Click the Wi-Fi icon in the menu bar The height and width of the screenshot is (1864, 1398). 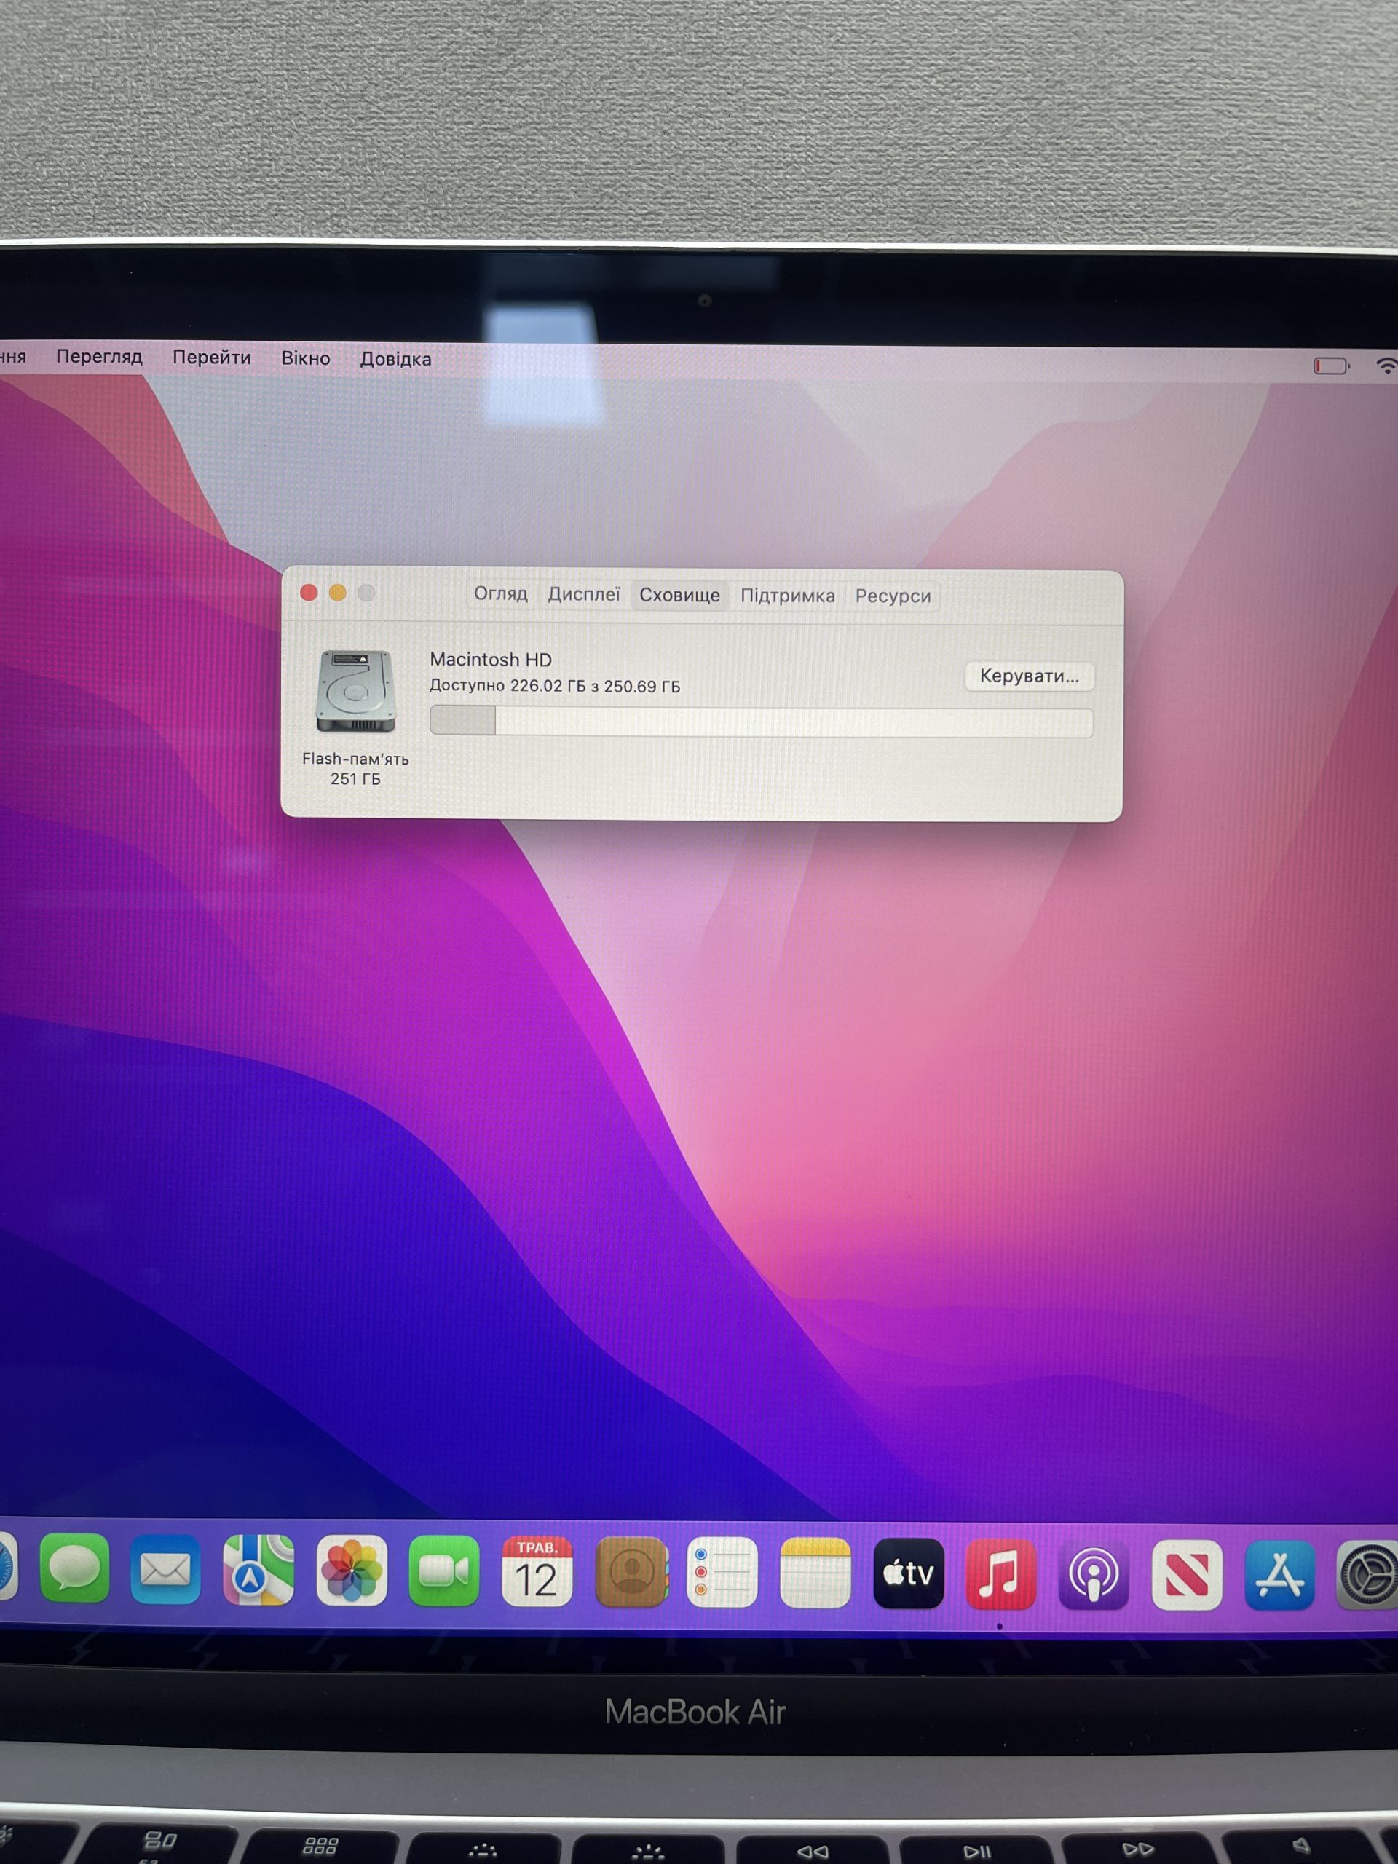point(1387,366)
